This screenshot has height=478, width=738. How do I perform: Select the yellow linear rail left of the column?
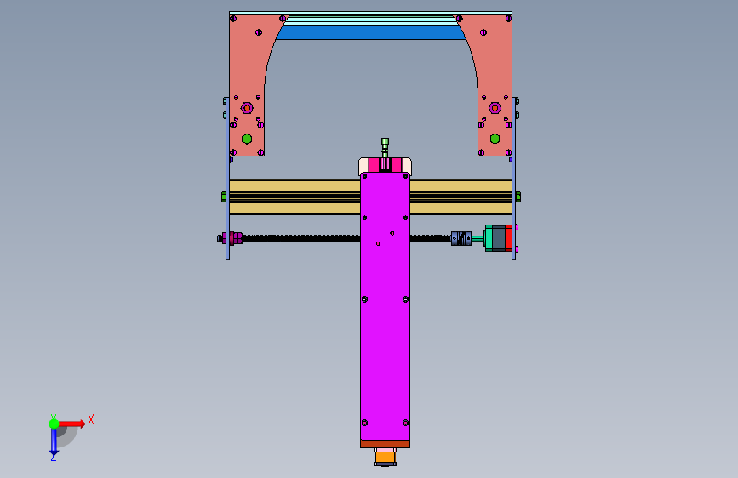[295, 197]
